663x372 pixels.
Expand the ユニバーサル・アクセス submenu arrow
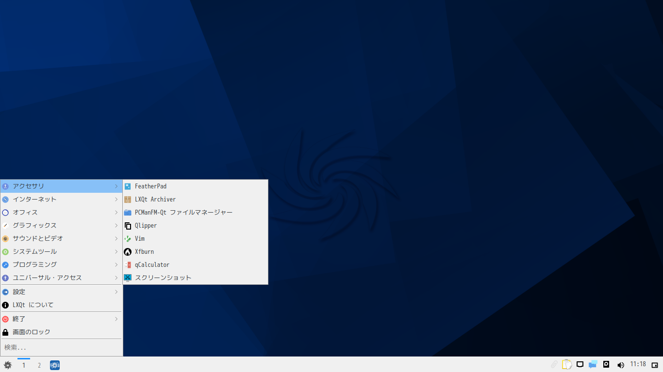pyautogui.click(x=116, y=278)
